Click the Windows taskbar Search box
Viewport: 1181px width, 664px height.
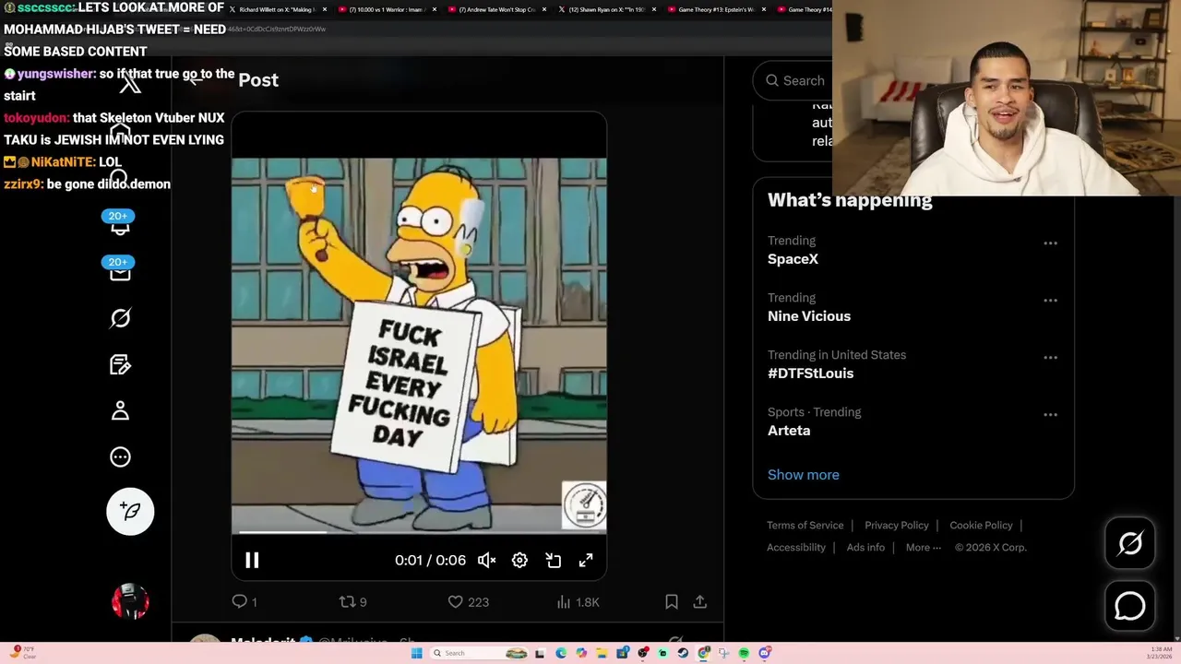click(479, 653)
